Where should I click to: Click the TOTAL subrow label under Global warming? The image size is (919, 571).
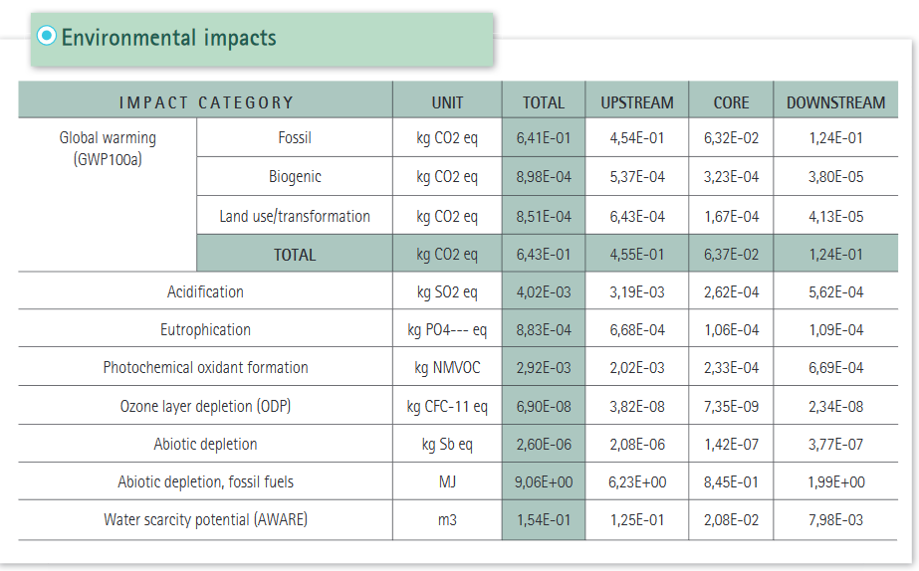click(x=295, y=255)
